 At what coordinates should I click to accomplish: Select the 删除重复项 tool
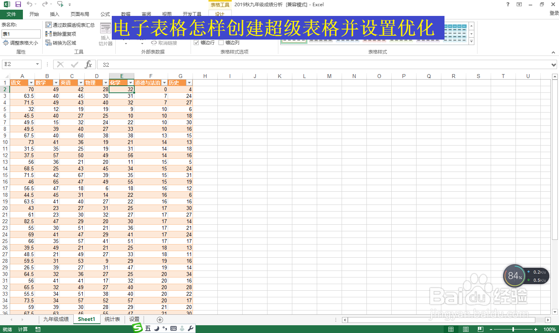pyautogui.click(x=62, y=33)
